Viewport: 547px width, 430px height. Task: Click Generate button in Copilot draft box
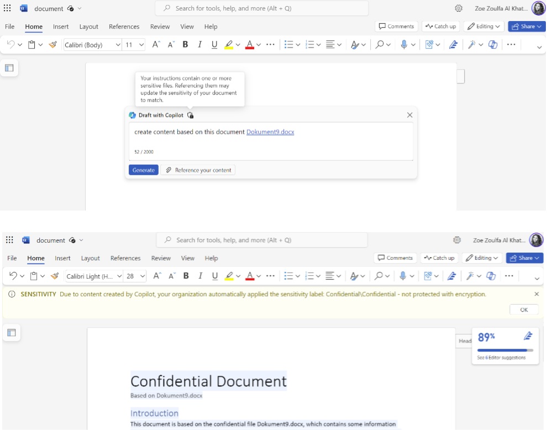(x=143, y=170)
